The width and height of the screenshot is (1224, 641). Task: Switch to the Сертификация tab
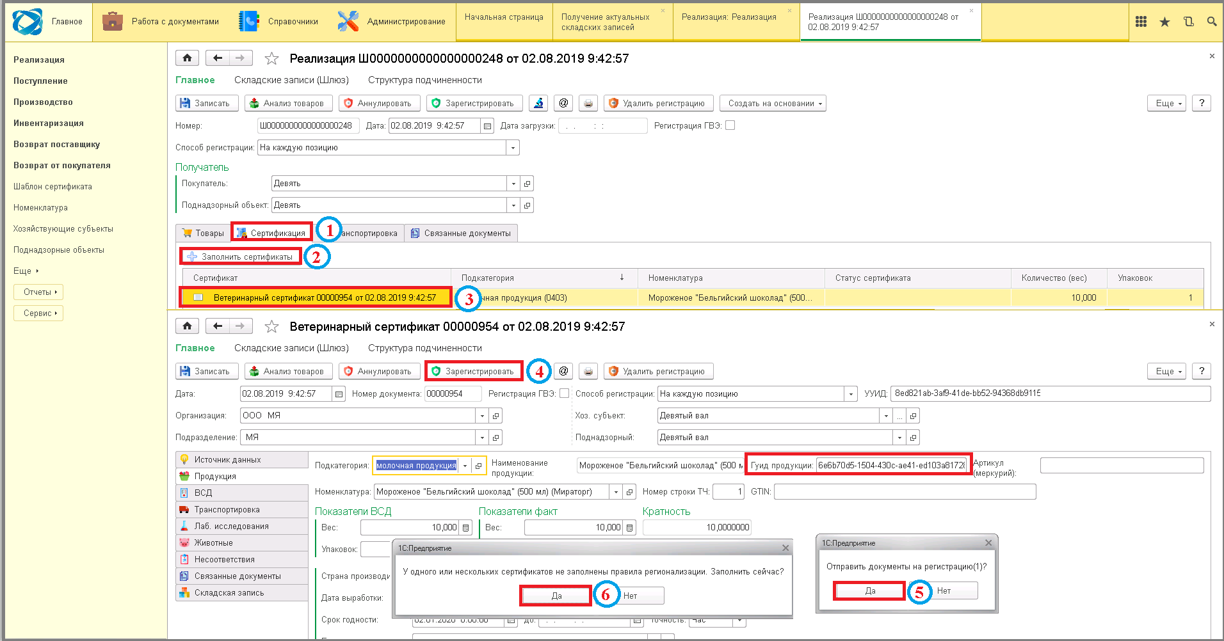[271, 233]
